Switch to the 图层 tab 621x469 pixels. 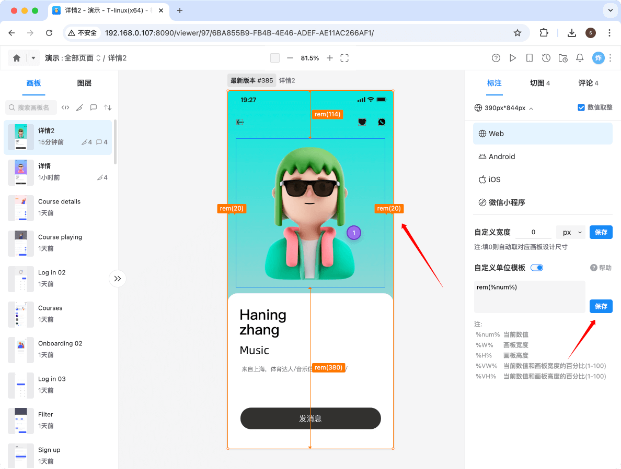84,83
